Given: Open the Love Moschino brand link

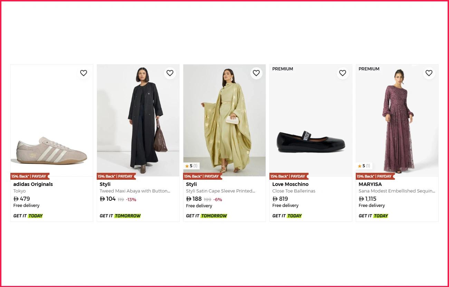Looking at the screenshot, I should [x=290, y=184].
